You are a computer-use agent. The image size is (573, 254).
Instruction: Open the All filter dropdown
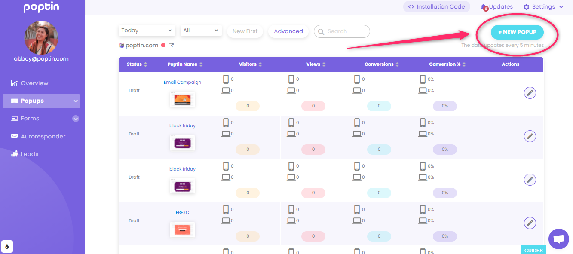(201, 31)
